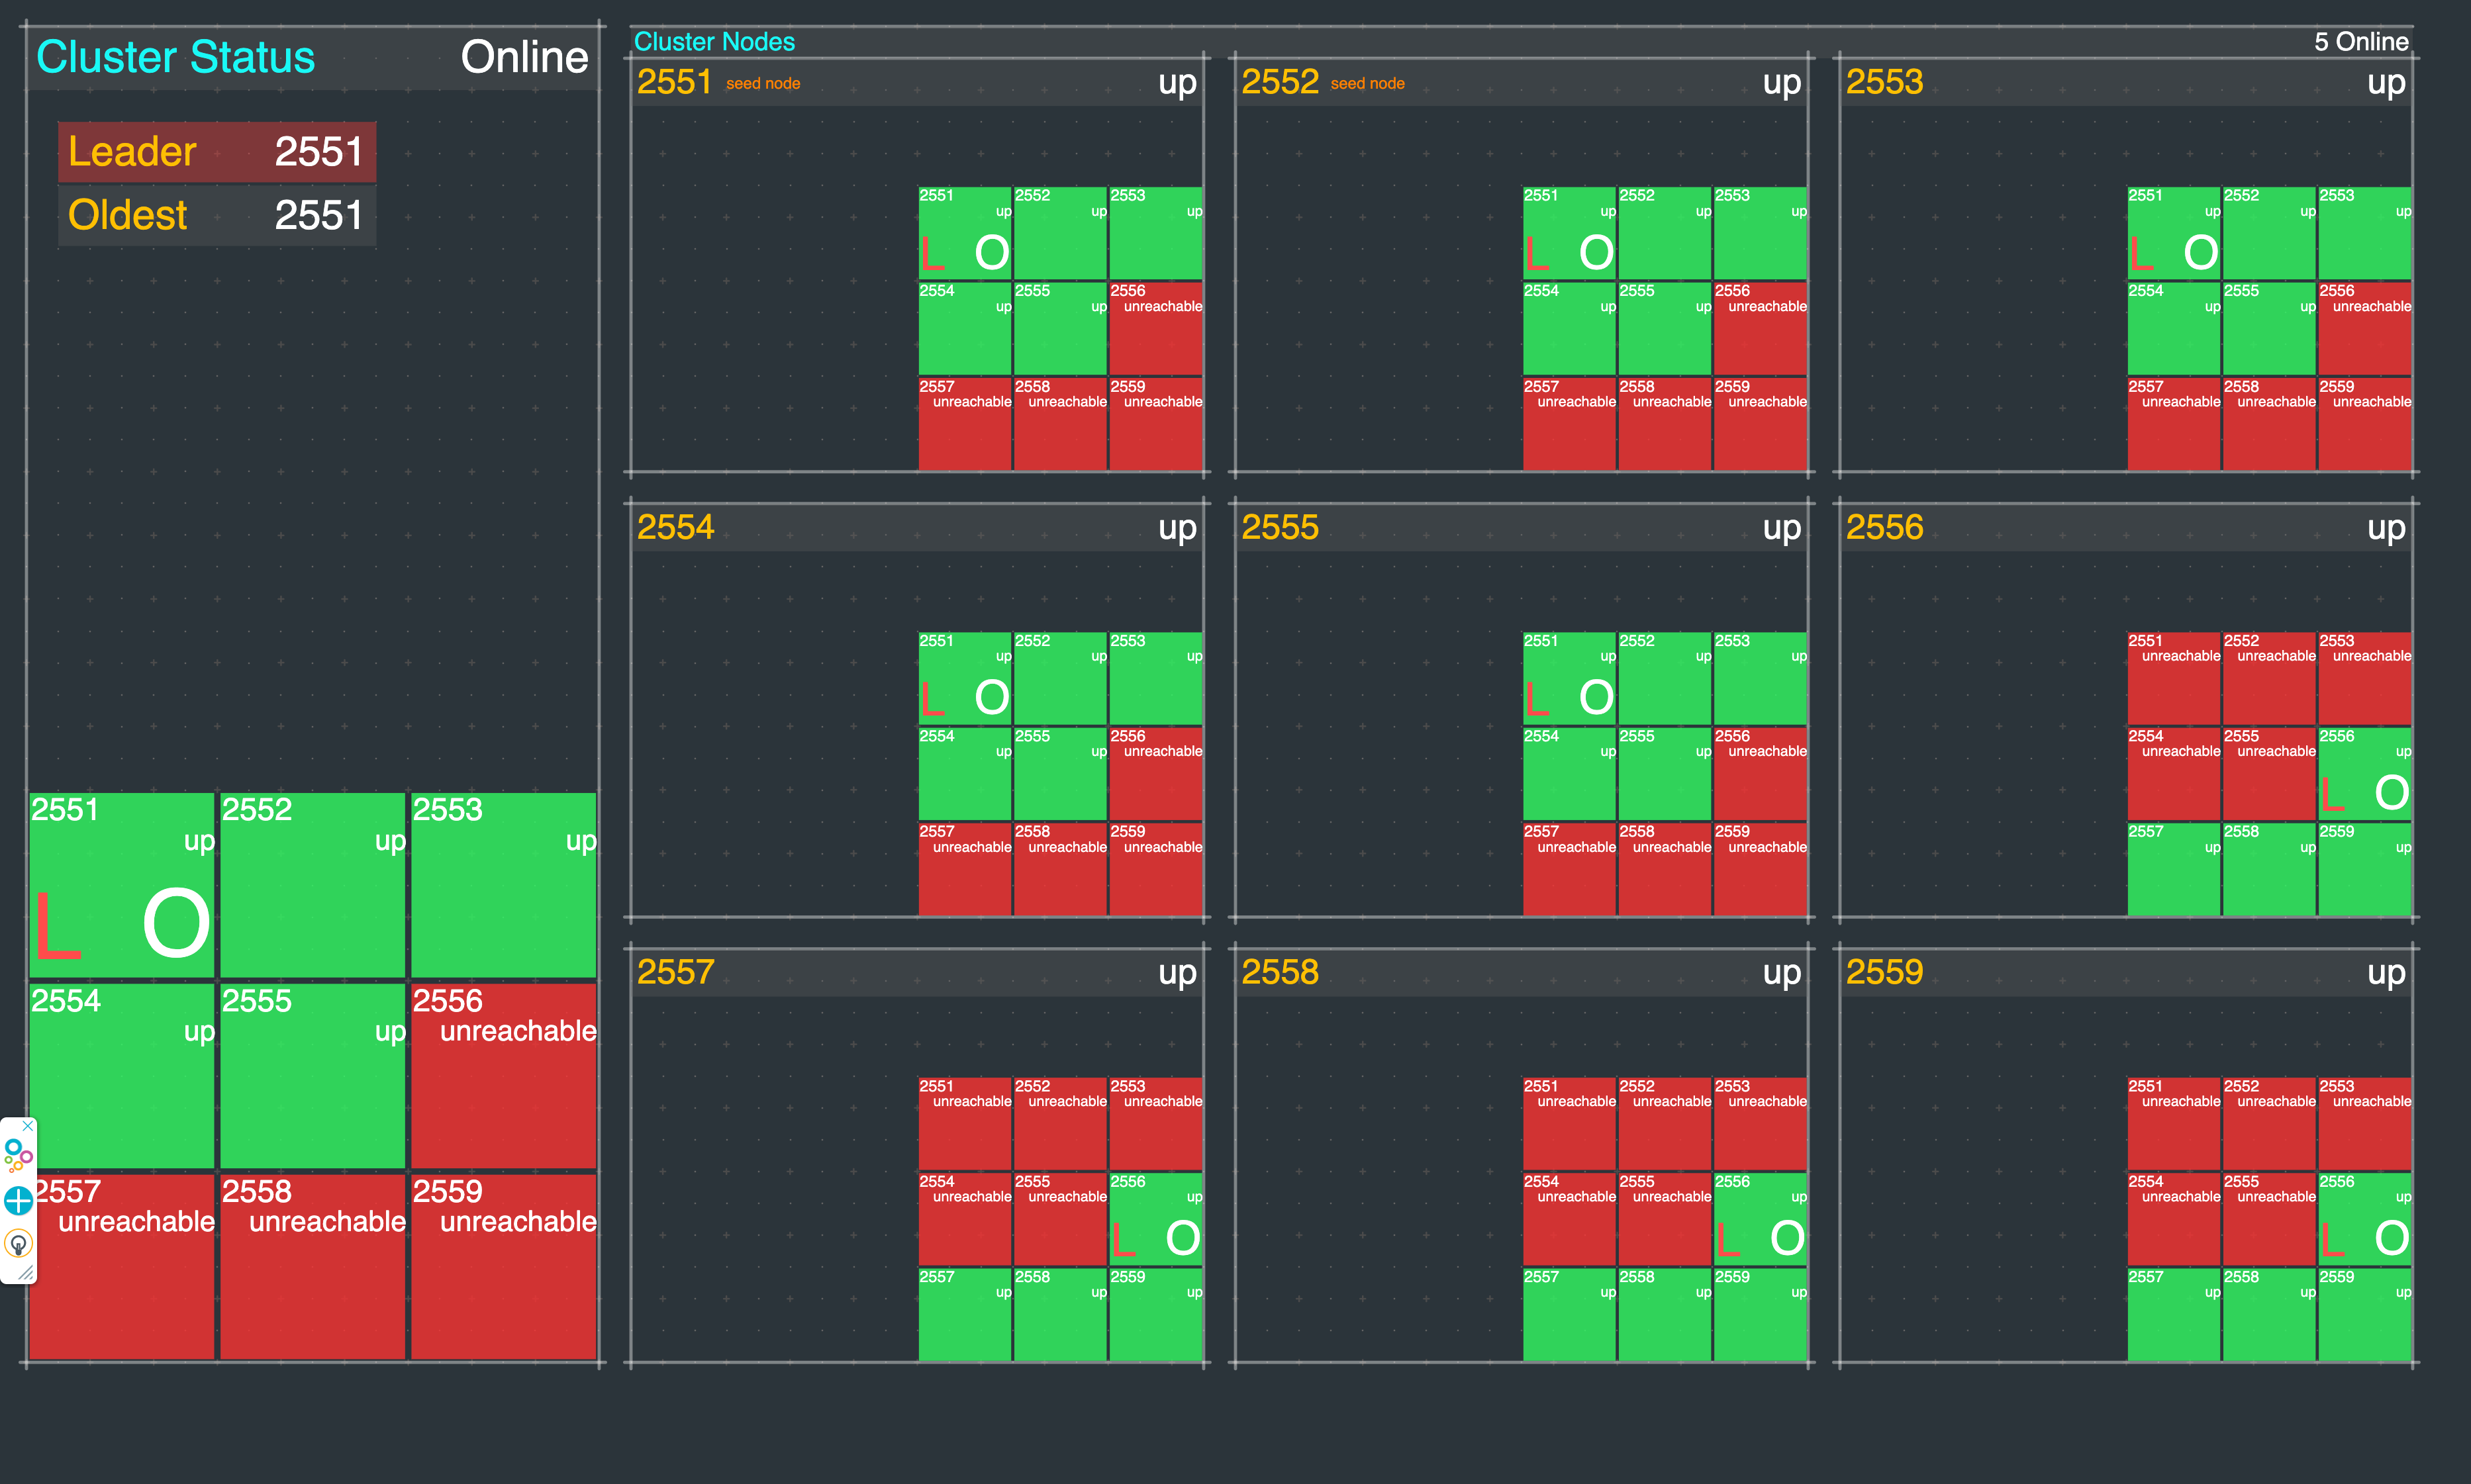Viewport: 2471px width, 1484px height.
Task: Select large 2556 unreachable tile in Cluster Status
Action: [x=503, y=1075]
